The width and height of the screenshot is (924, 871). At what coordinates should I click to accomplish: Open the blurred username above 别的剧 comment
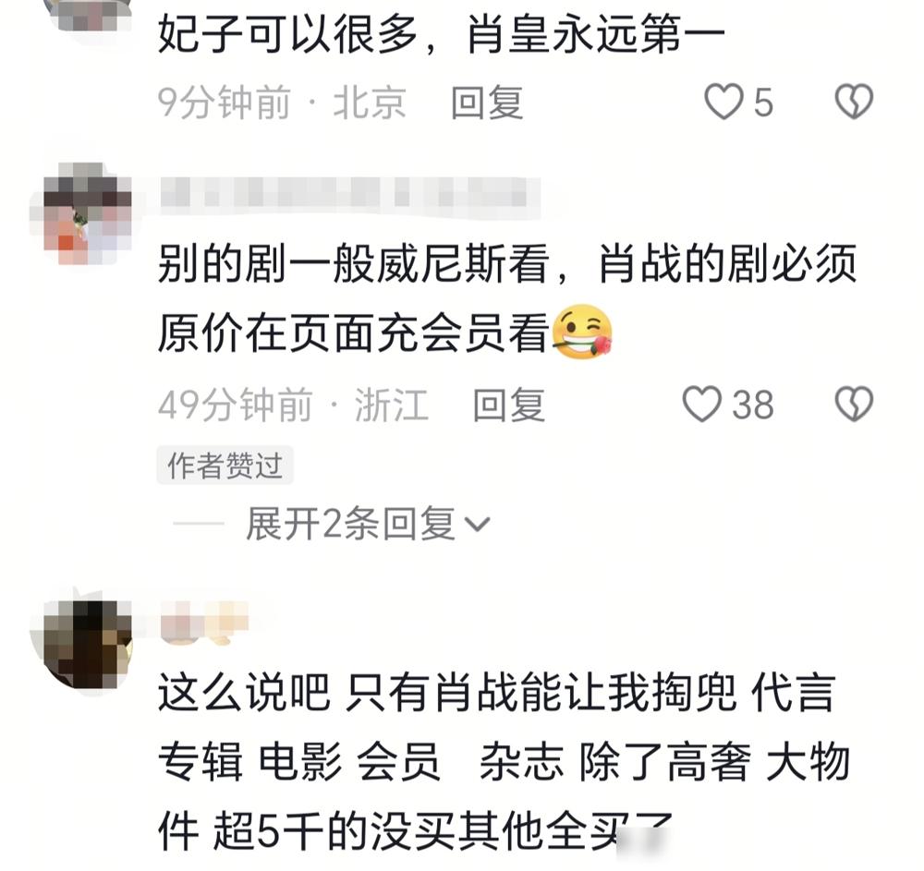pyautogui.click(x=350, y=193)
